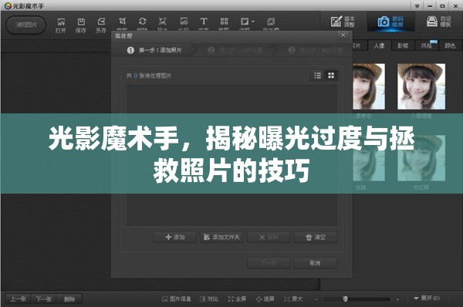
Task: Apply the 人像美容 effect thumbnail
Action: [x=369, y=86]
